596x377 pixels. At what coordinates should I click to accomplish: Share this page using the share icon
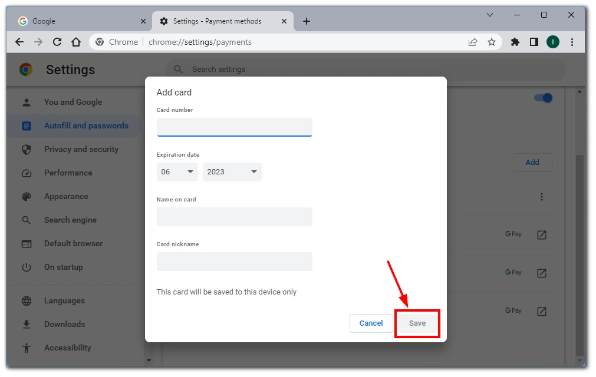point(472,42)
